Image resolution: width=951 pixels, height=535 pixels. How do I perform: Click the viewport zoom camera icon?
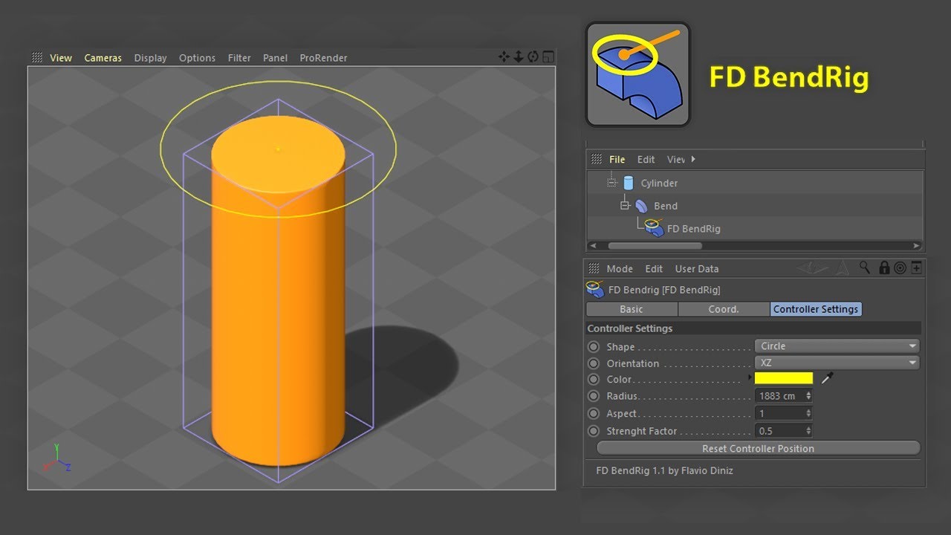(519, 57)
